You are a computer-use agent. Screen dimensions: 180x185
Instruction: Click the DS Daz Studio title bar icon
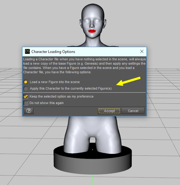coord(27,51)
